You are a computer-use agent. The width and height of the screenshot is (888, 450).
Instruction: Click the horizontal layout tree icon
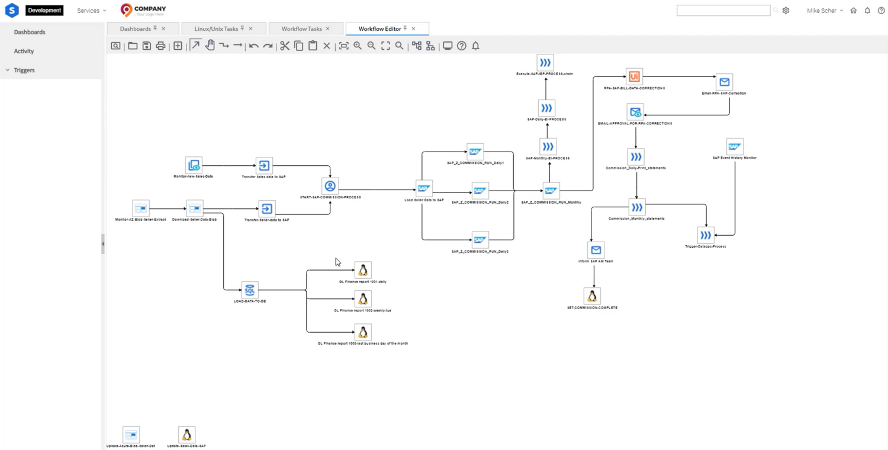tap(417, 46)
